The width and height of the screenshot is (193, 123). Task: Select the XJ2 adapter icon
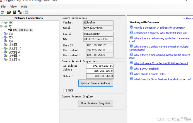click(x=6, y=33)
